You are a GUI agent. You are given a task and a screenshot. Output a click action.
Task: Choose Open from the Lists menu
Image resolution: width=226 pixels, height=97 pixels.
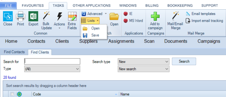[94, 28]
